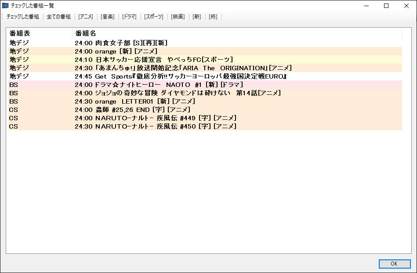The image size is (417, 273).
Task: Filter by [終] final episodes
Action: click(213, 17)
